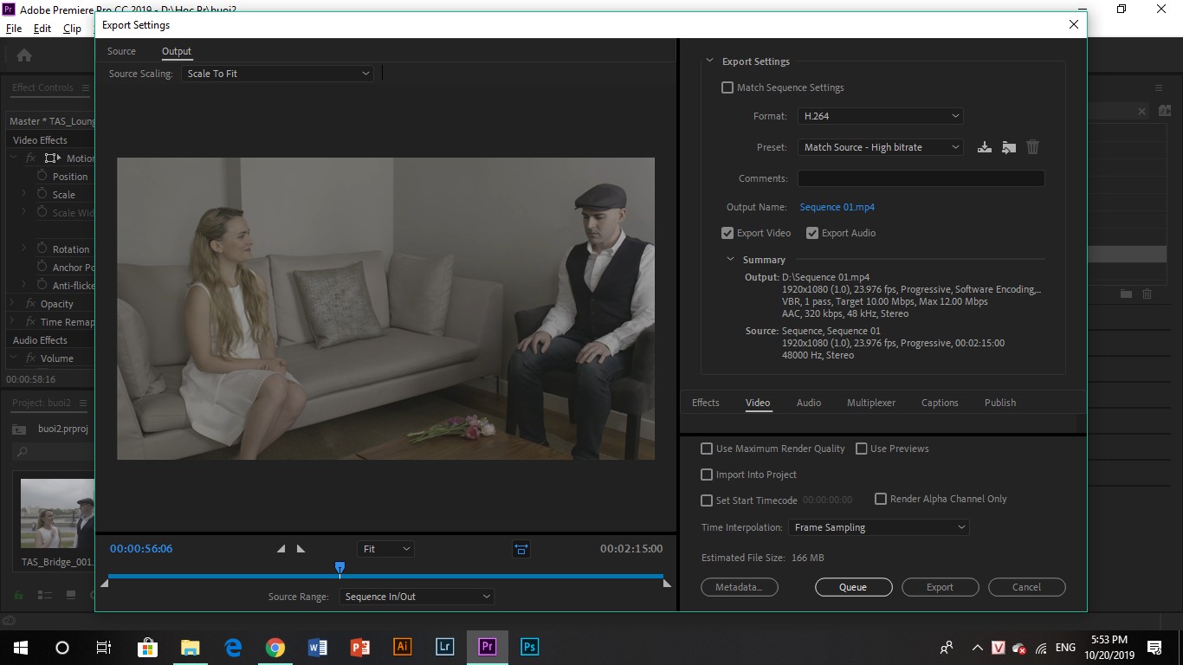1183x665 pixels.
Task: Open Microsoft Word from the taskbar
Action: pyautogui.click(x=317, y=647)
